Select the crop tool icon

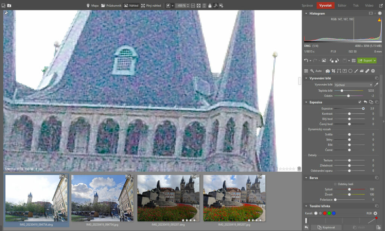(333, 71)
